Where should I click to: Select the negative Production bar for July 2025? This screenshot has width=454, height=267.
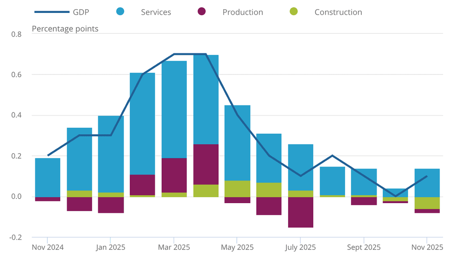coord(300,212)
